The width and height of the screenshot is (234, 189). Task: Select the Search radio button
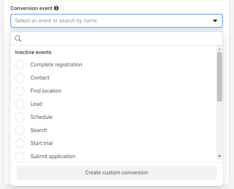pos(20,130)
